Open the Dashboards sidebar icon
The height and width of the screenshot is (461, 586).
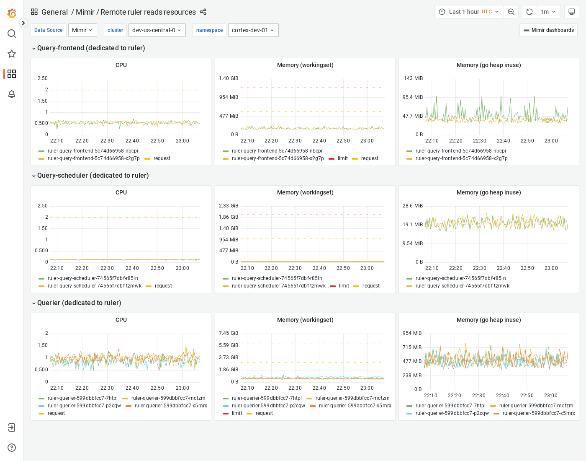click(11, 74)
